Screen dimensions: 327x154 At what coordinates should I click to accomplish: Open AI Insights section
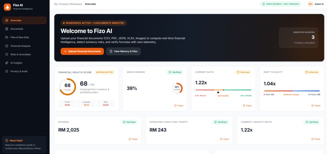(24, 63)
